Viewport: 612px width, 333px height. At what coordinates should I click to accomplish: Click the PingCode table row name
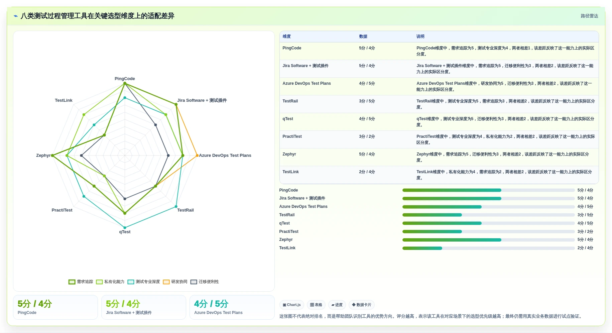point(292,48)
